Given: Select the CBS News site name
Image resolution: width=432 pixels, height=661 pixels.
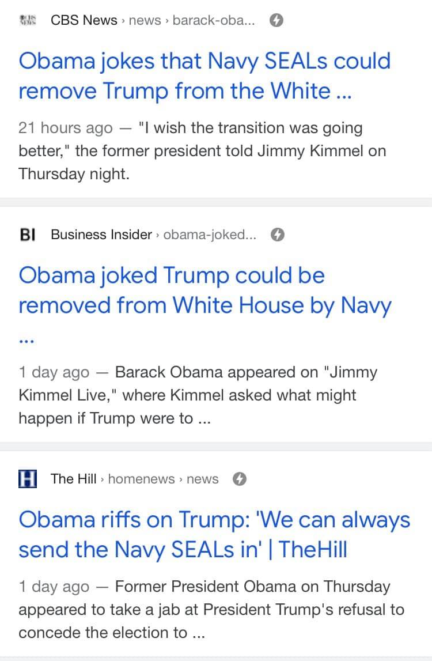Looking at the screenshot, I should 84,20.
